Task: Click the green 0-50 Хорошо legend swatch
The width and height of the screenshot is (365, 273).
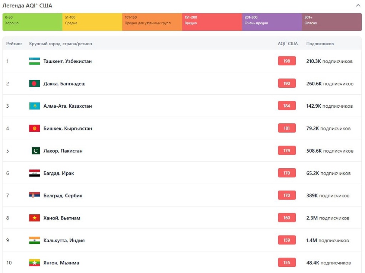Action: click(32, 22)
